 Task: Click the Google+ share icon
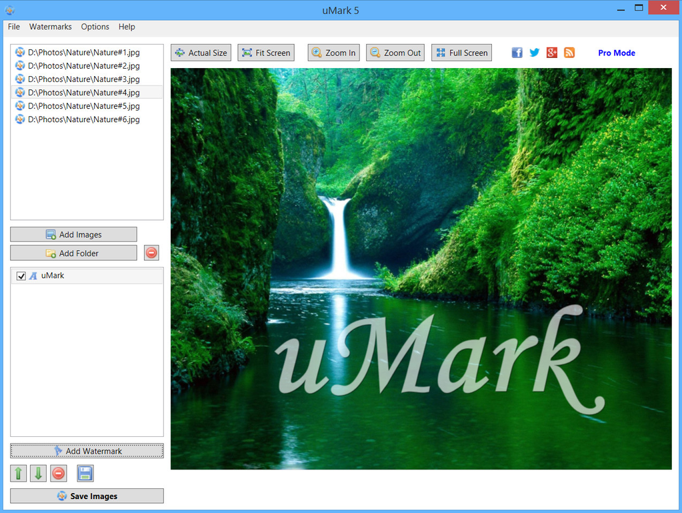551,52
